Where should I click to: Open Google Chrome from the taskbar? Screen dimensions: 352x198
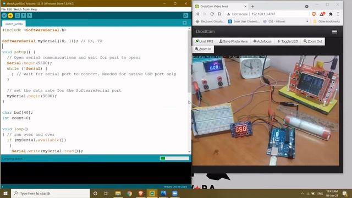pos(129,193)
